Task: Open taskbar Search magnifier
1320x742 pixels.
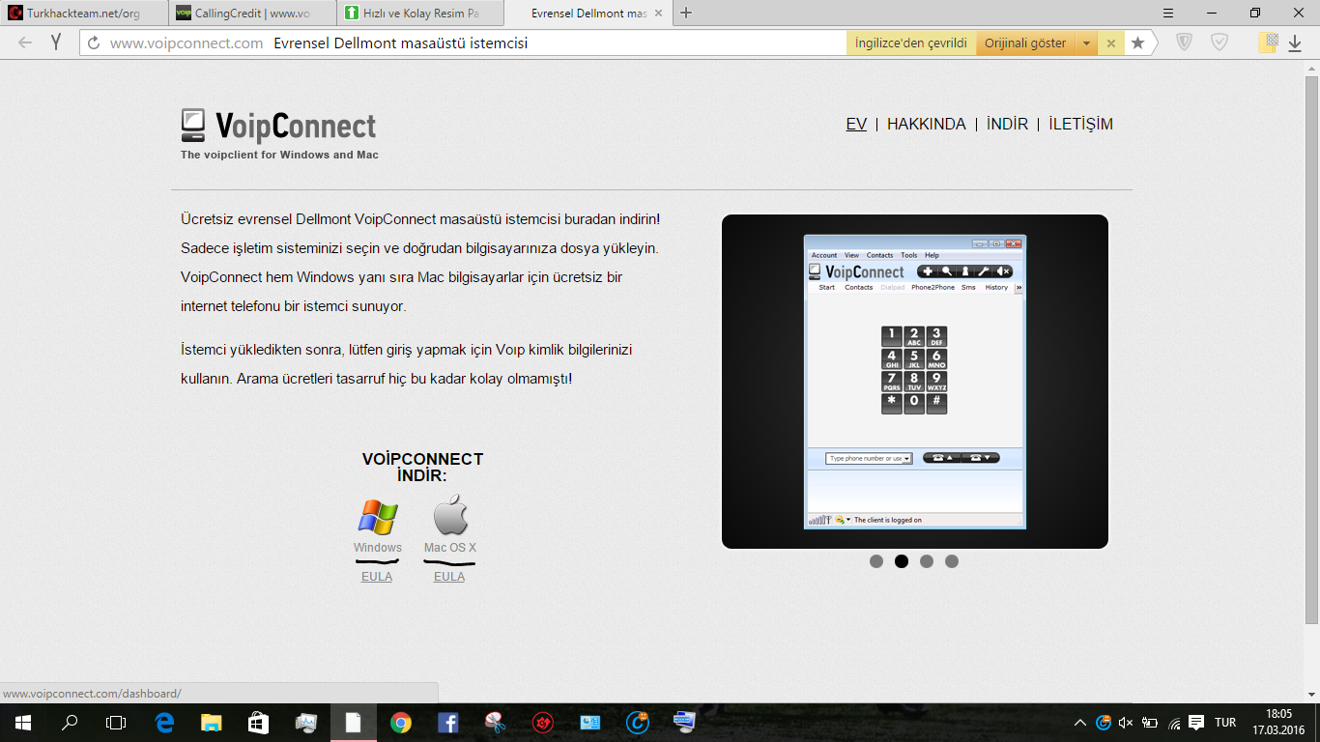Action: point(70,723)
